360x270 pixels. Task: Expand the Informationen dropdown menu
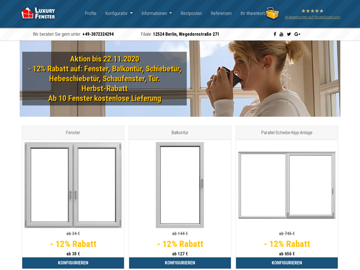157,13
